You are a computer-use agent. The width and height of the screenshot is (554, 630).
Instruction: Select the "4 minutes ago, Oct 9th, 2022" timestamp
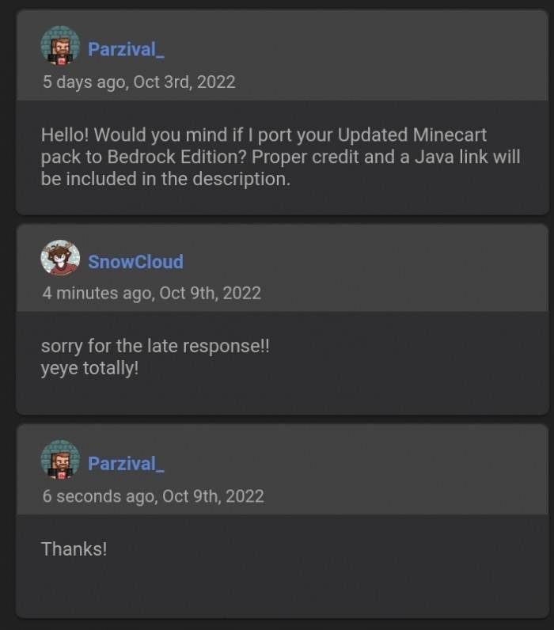point(151,293)
